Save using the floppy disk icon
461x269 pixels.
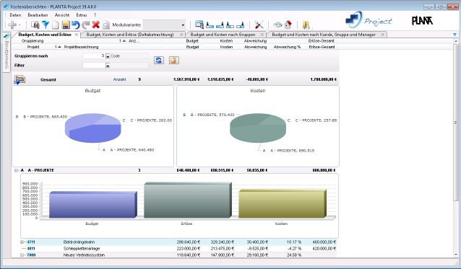[x=66, y=25]
